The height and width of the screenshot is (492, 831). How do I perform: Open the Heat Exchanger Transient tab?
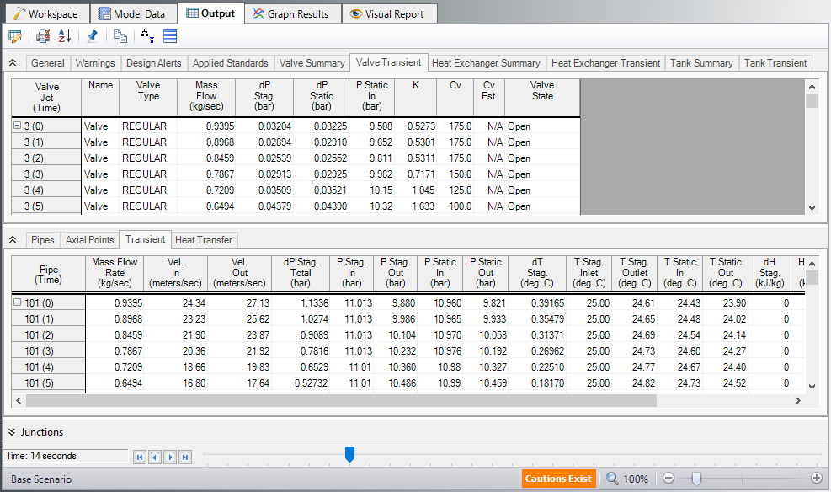[x=605, y=63]
